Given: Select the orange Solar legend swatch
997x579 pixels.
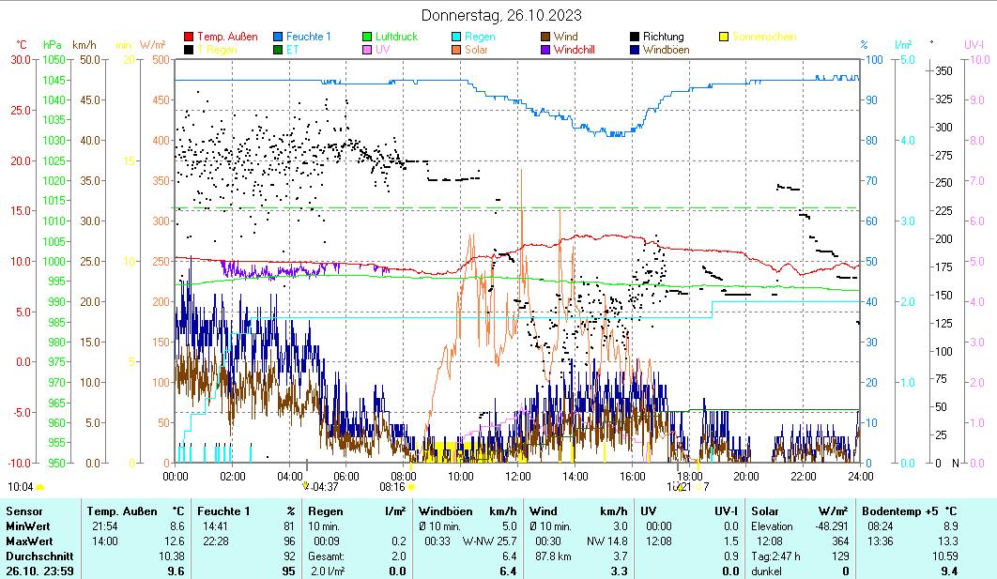Looking at the screenshot, I should [x=457, y=50].
